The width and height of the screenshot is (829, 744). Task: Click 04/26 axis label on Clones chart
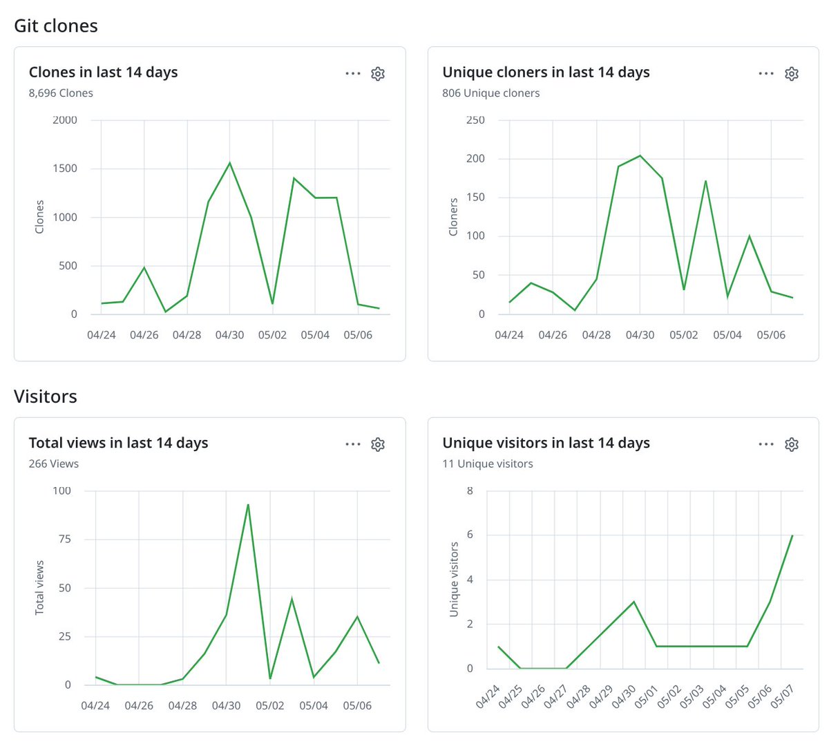point(144,335)
